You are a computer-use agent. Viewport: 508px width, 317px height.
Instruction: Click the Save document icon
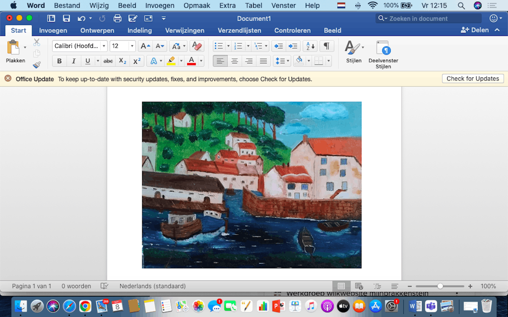pyautogui.click(x=66, y=18)
